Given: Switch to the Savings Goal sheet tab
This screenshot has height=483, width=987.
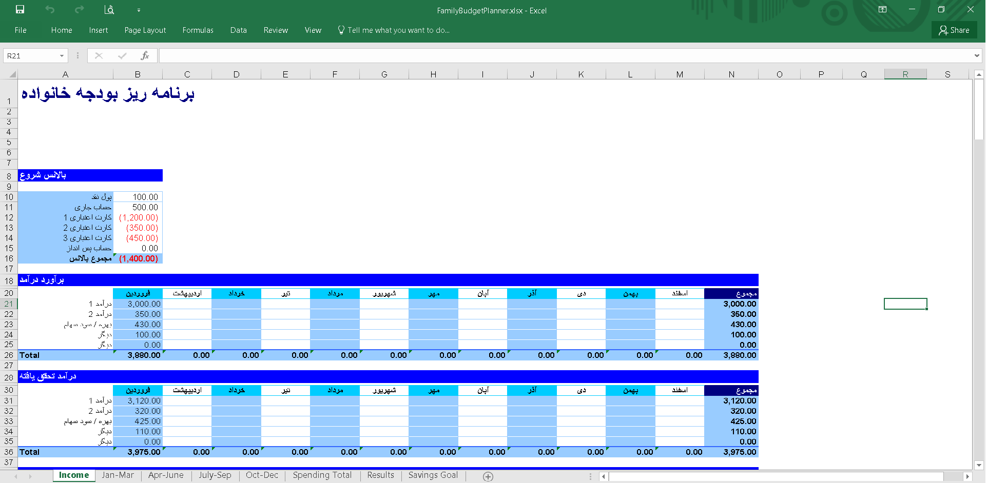Looking at the screenshot, I should [x=433, y=475].
